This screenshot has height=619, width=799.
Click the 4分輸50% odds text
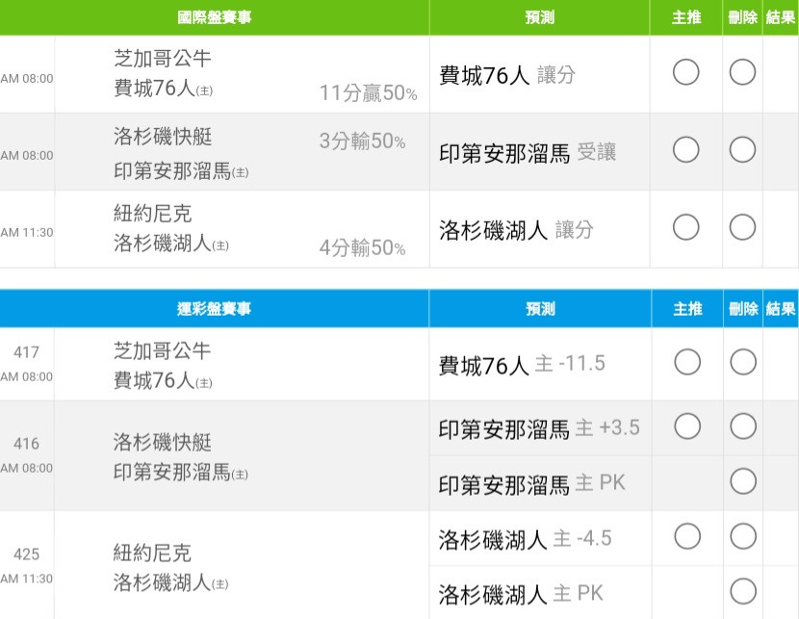pos(362,247)
